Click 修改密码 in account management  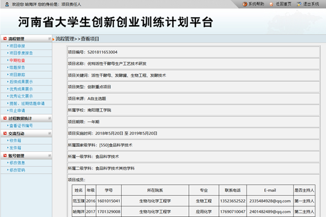click(x=17, y=170)
